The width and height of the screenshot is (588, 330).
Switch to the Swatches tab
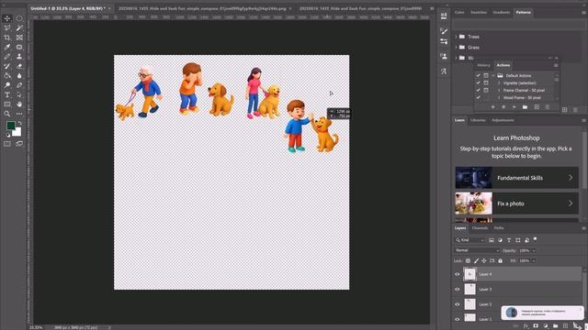[479, 12]
